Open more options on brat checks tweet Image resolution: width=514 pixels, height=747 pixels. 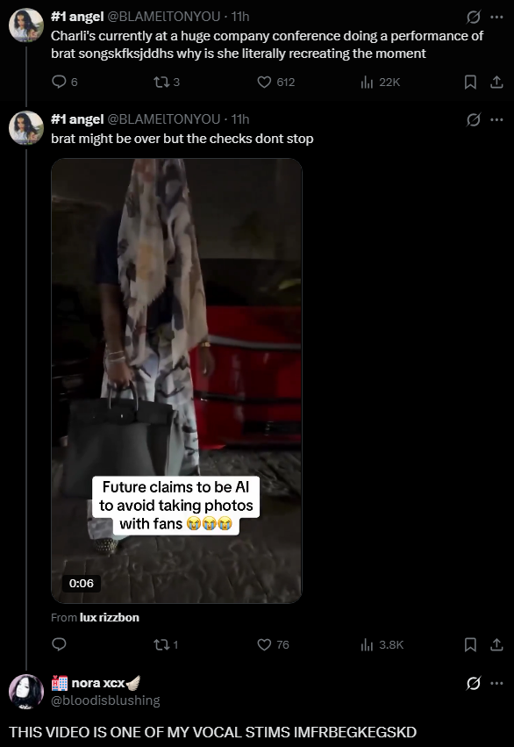tap(496, 119)
